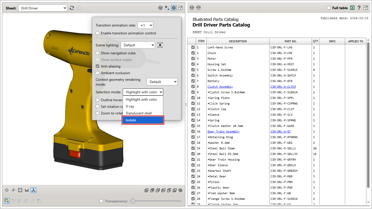
Task: Open the Gear Train Assembly link
Action: [223, 132]
